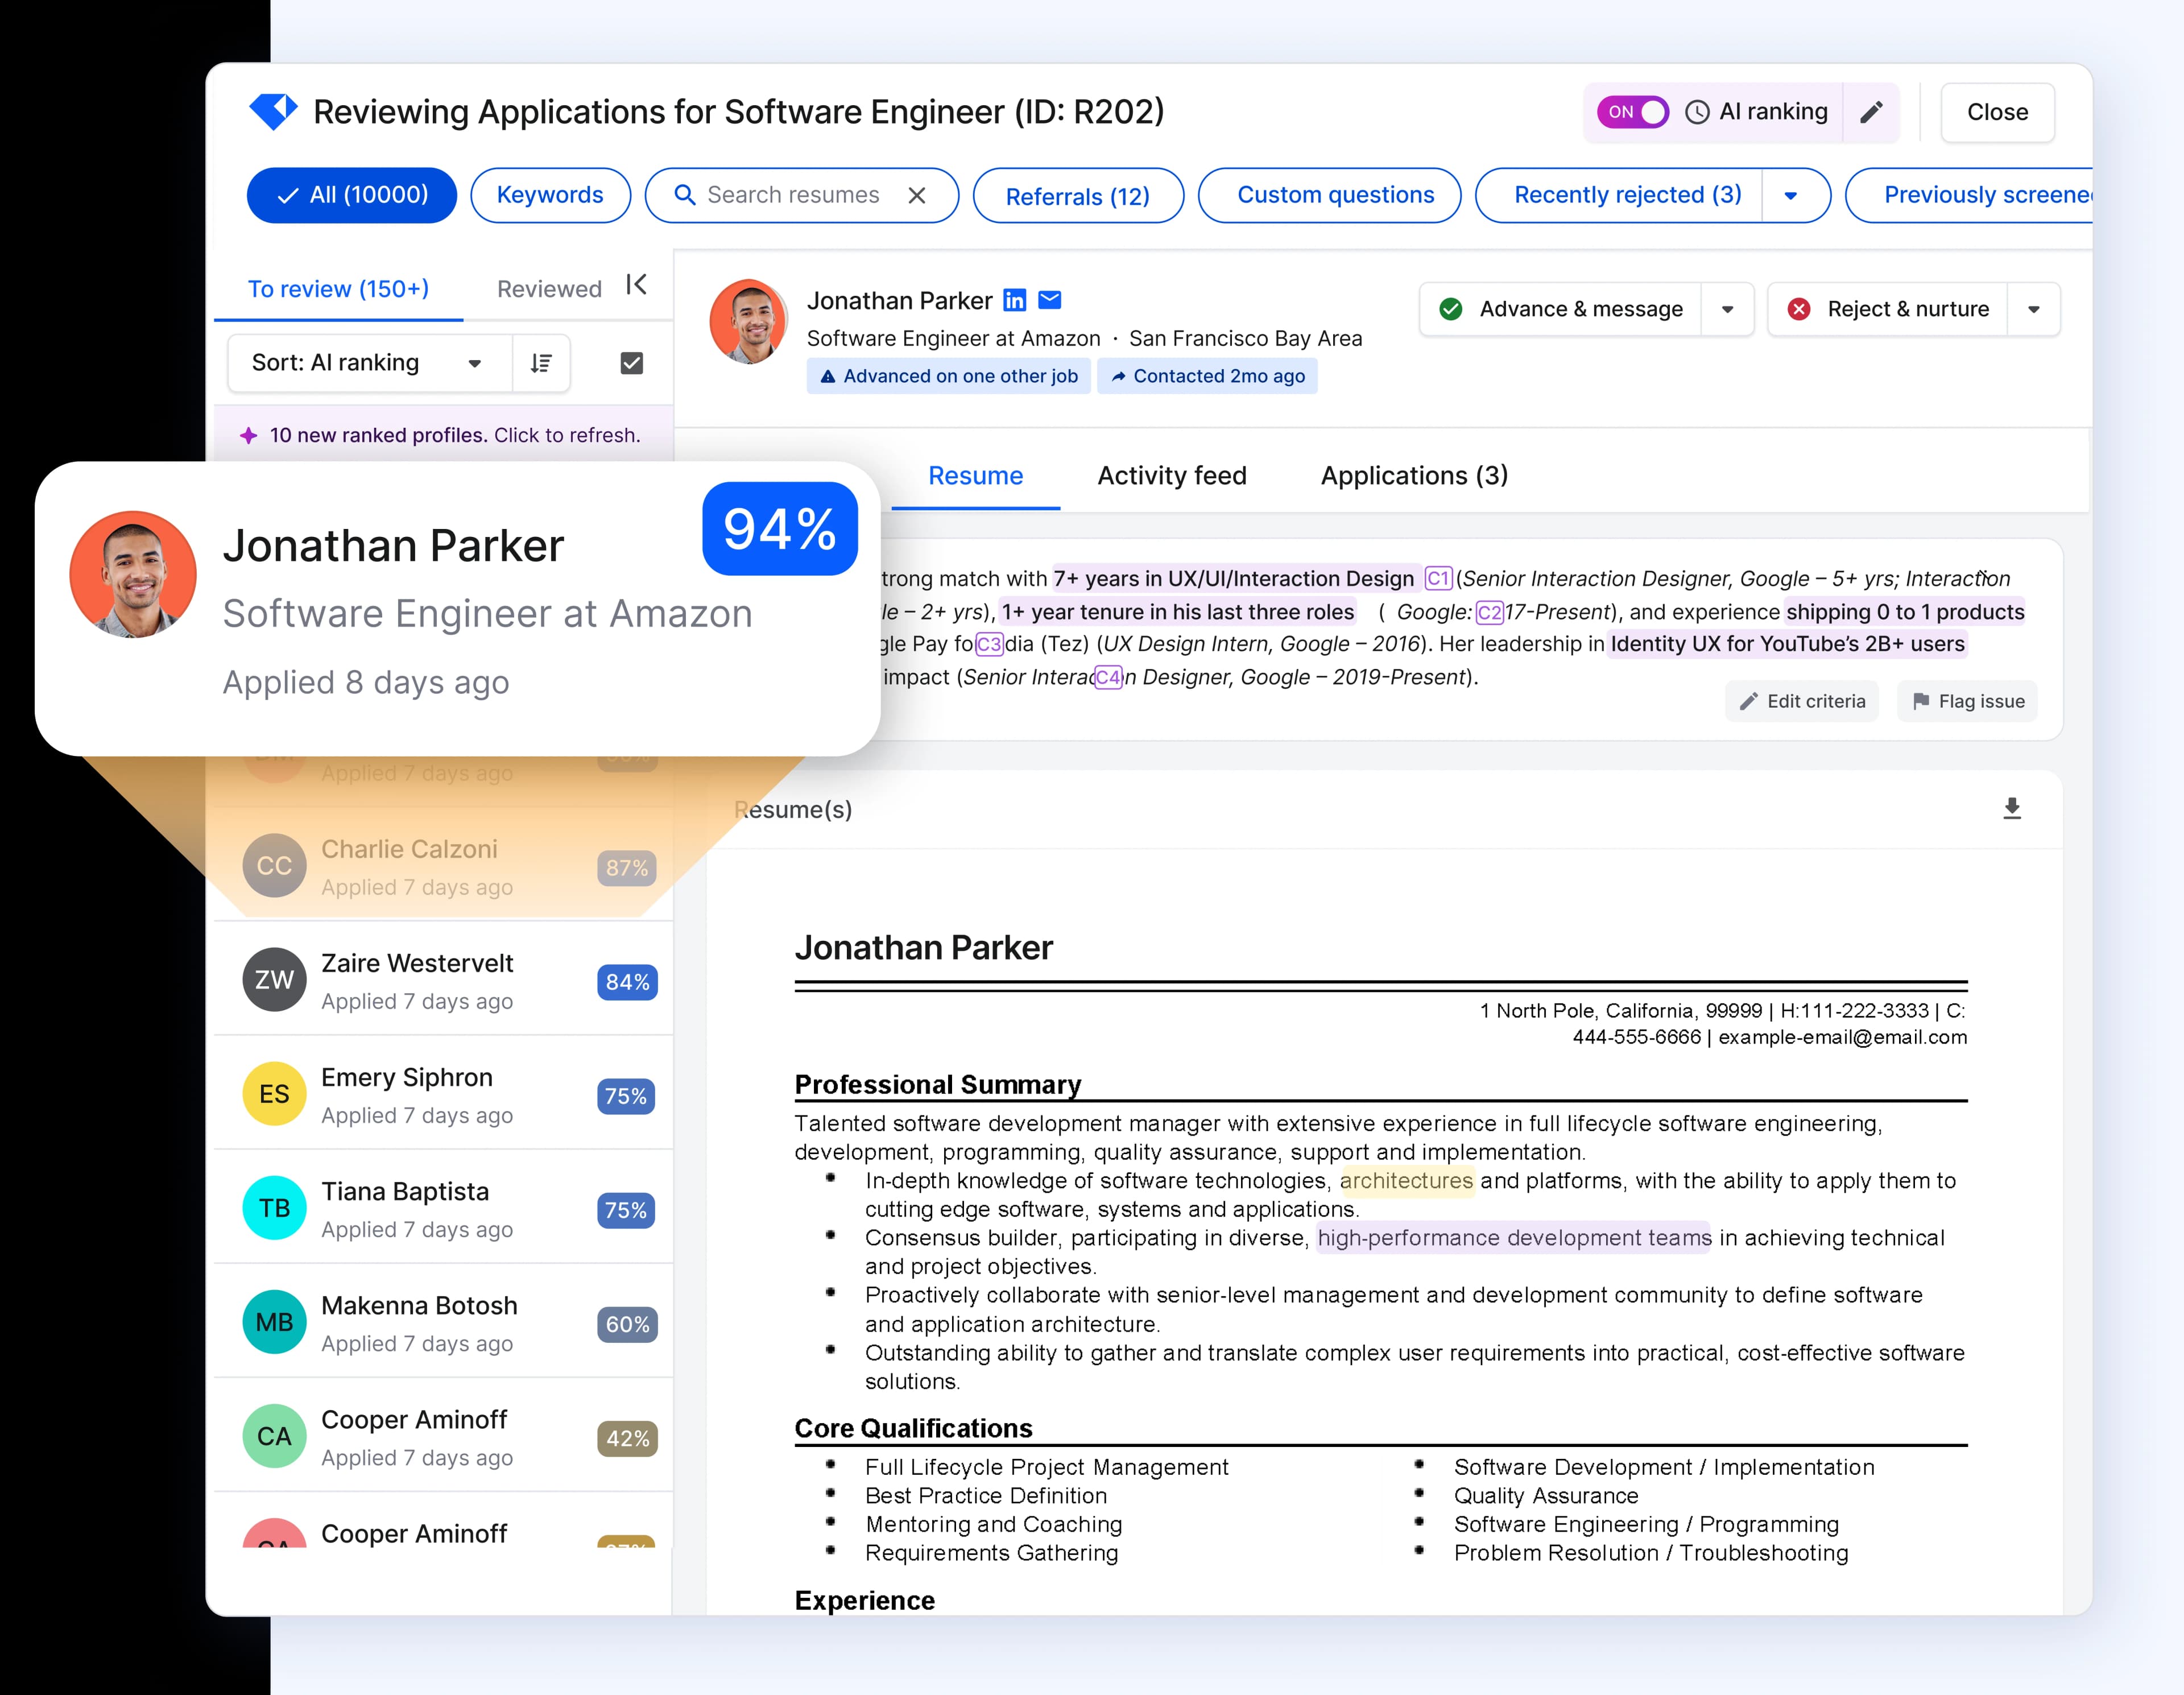Edit AI ranking settings via the pencil icon
Screen dimensions: 2184x1695
tap(1871, 112)
